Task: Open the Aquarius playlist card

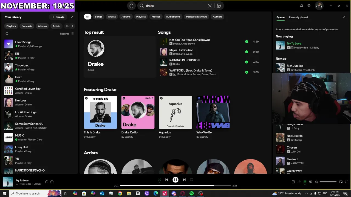Action: [x=175, y=117]
